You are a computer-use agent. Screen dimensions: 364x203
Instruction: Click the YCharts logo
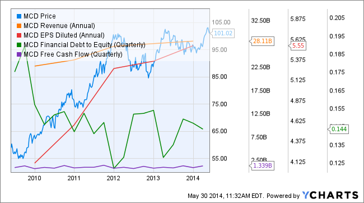pyautogui.click(x=330, y=195)
